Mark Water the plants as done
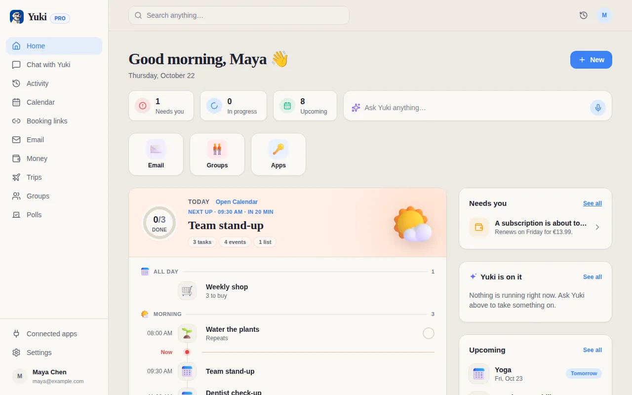The image size is (632, 395). pyautogui.click(x=429, y=333)
